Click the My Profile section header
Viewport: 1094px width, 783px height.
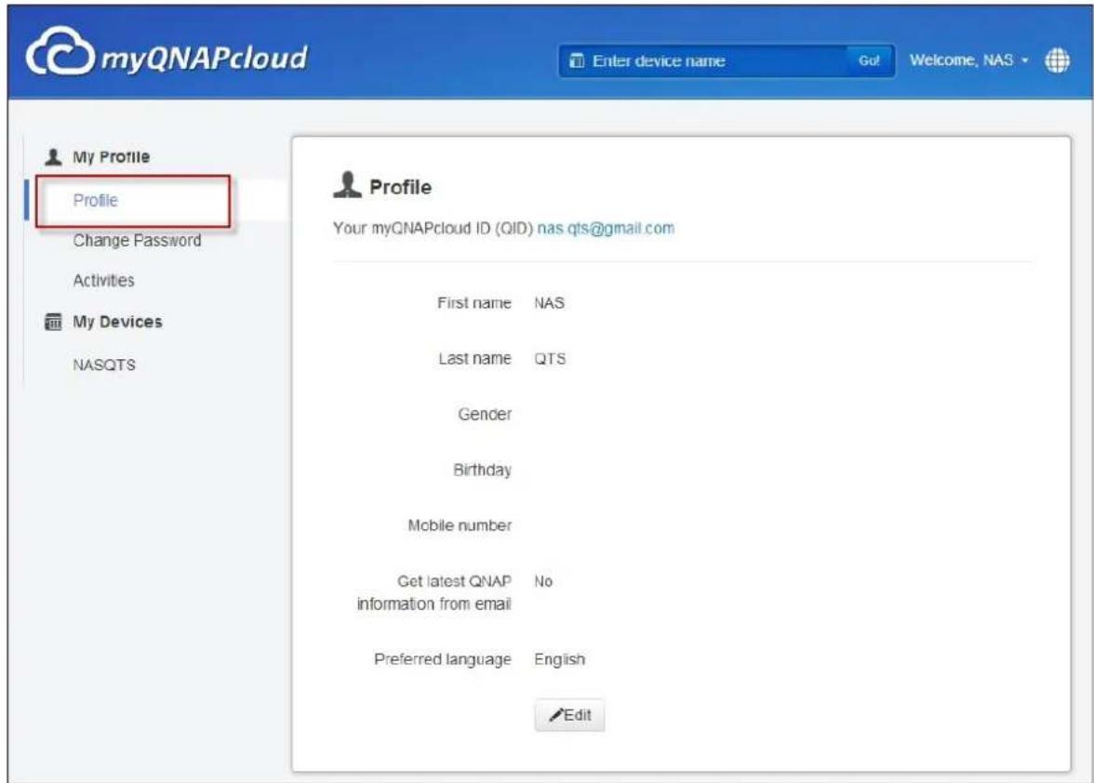coord(111,157)
